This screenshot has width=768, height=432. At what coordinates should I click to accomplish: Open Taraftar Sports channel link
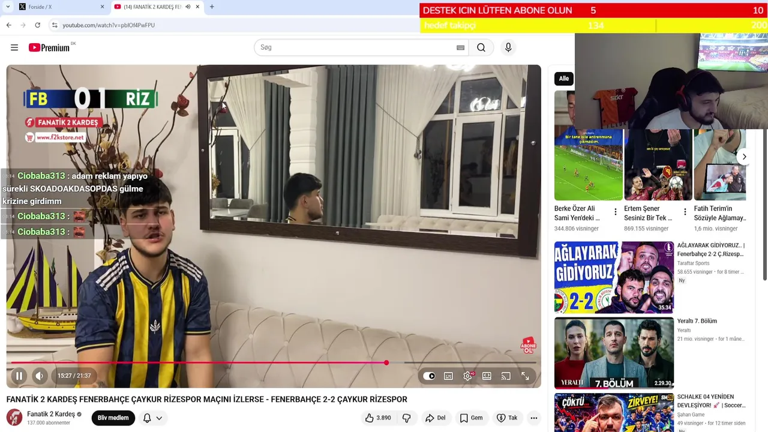pyautogui.click(x=693, y=263)
